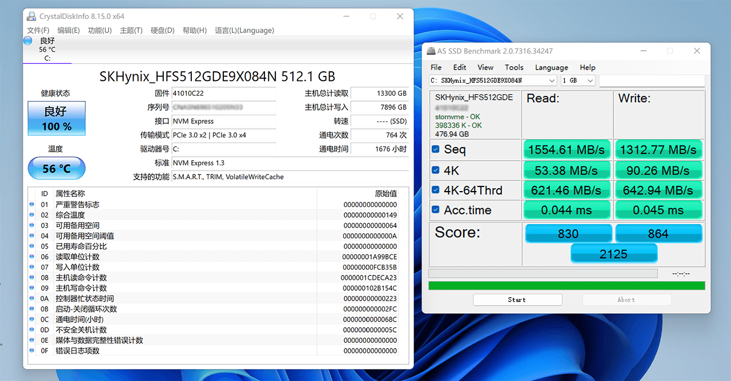Select the C: disk tab showing 良好 56 °C
The height and width of the screenshot is (381, 731).
point(47,49)
